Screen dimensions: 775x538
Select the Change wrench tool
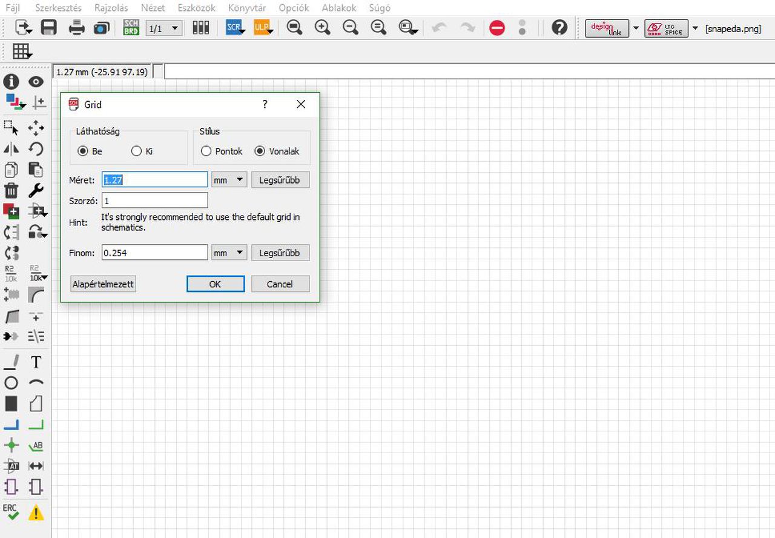click(x=36, y=191)
